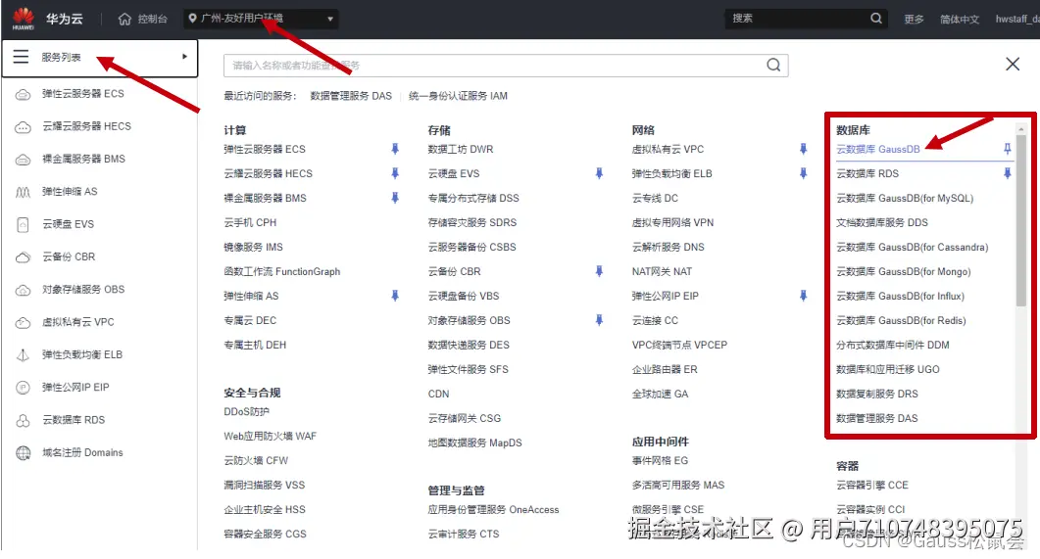
Task: Unpin 云硬盘 EVS in 存储 list
Action: [x=599, y=173]
